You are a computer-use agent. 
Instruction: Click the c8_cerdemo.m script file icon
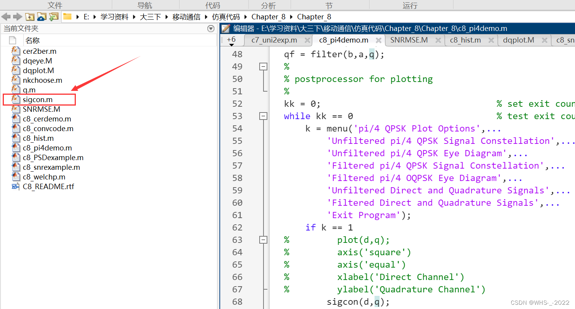pos(16,119)
